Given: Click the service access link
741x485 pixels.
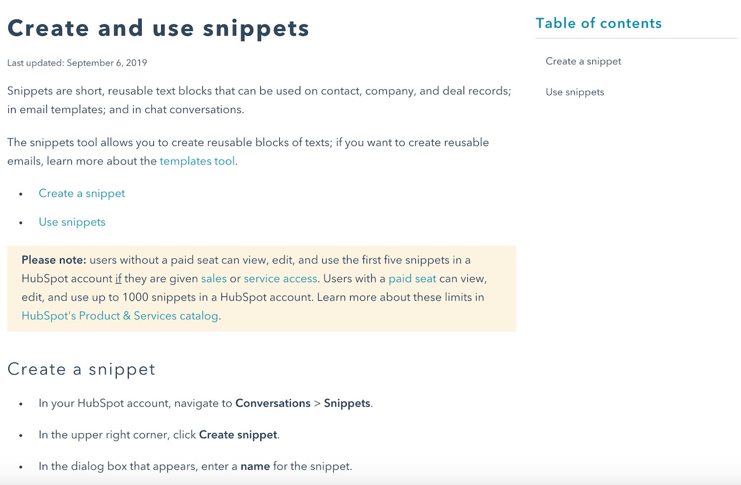Looking at the screenshot, I should (281, 279).
